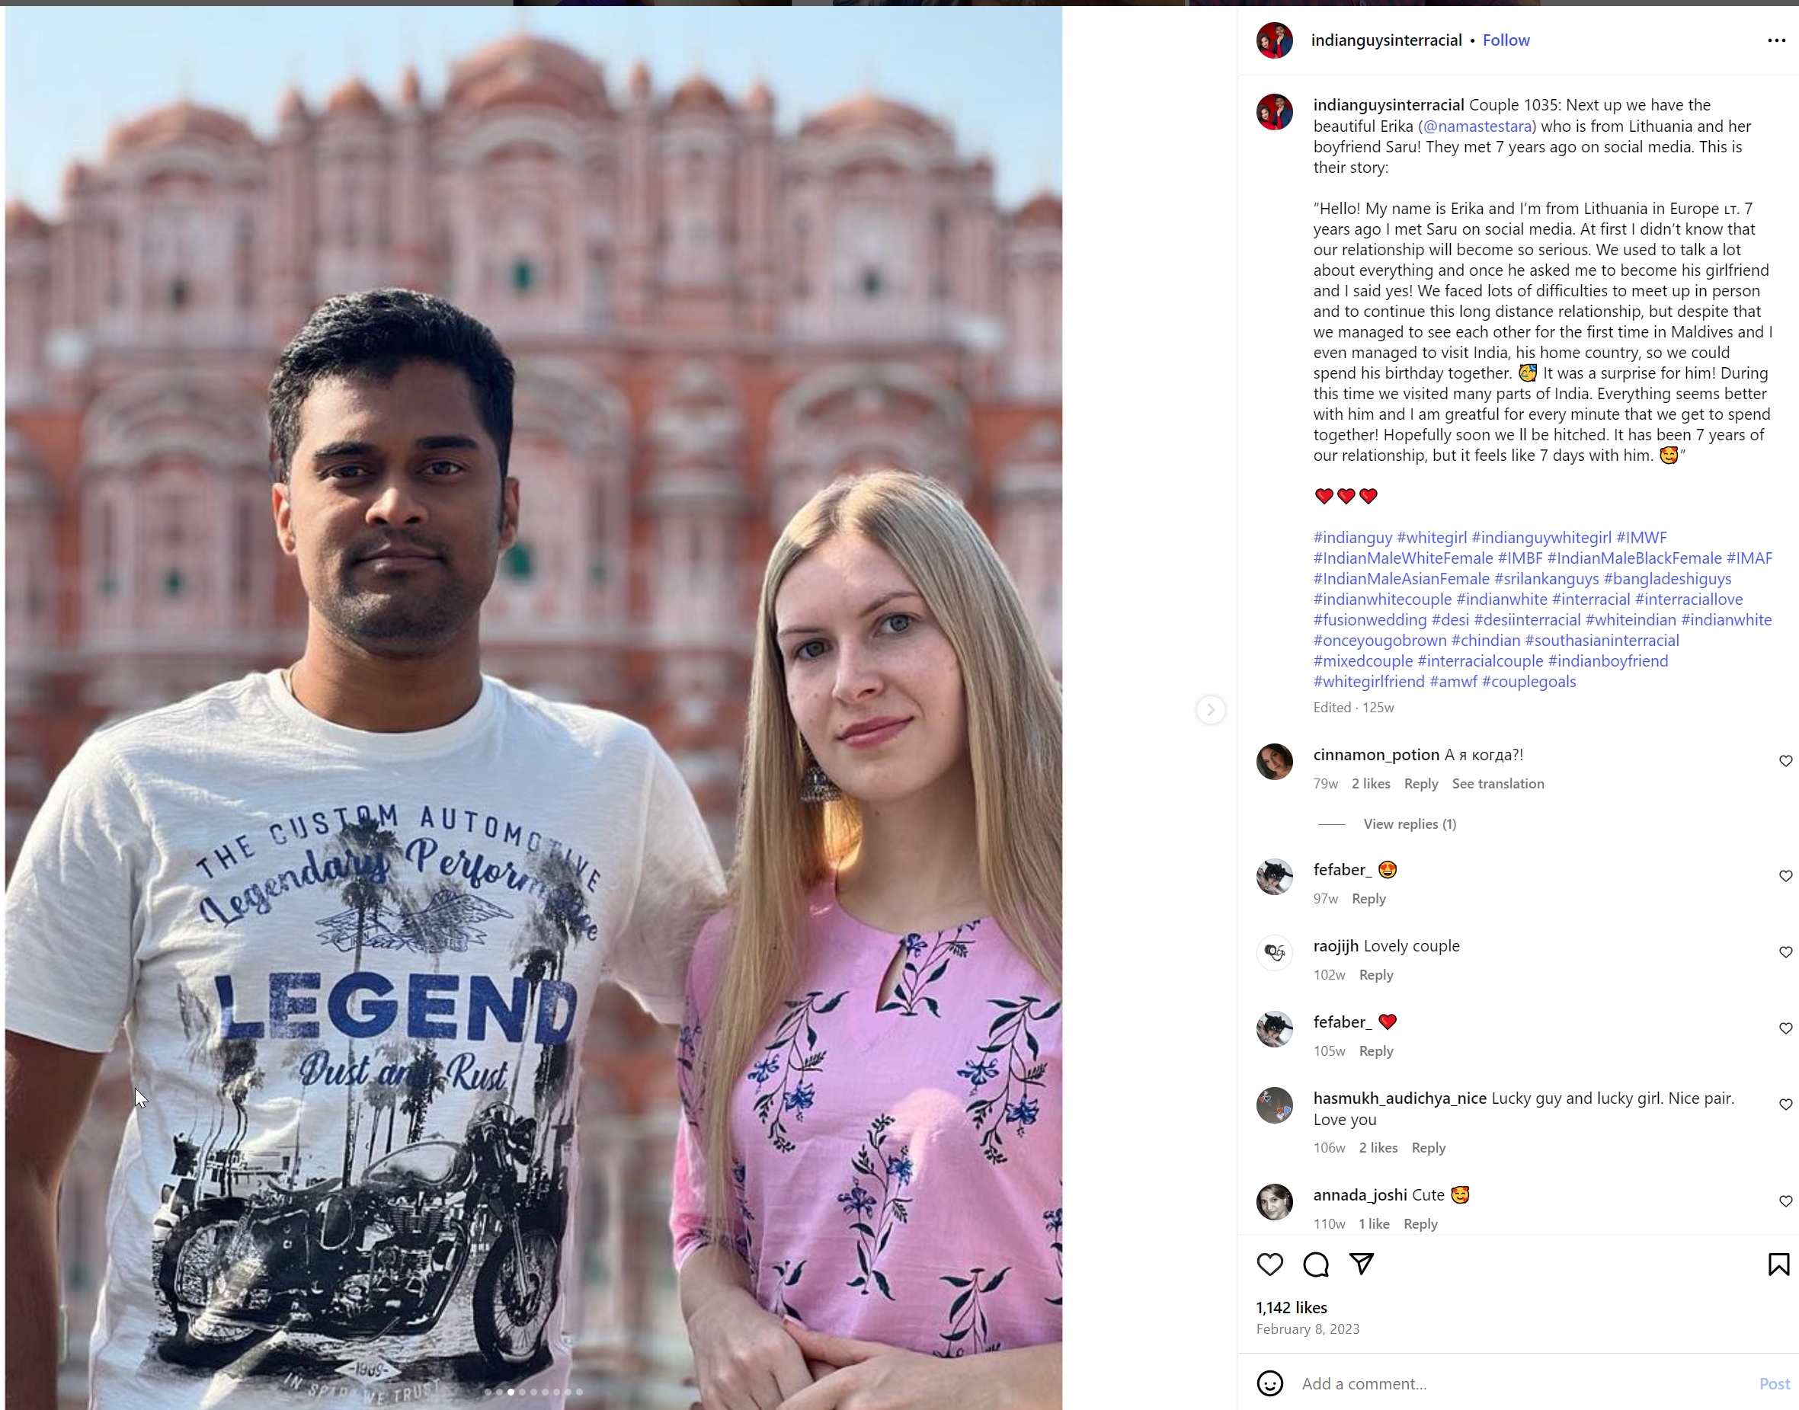Like the cinnamon_potion comment
Screen dimensions: 1799x1410
point(1785,760)
